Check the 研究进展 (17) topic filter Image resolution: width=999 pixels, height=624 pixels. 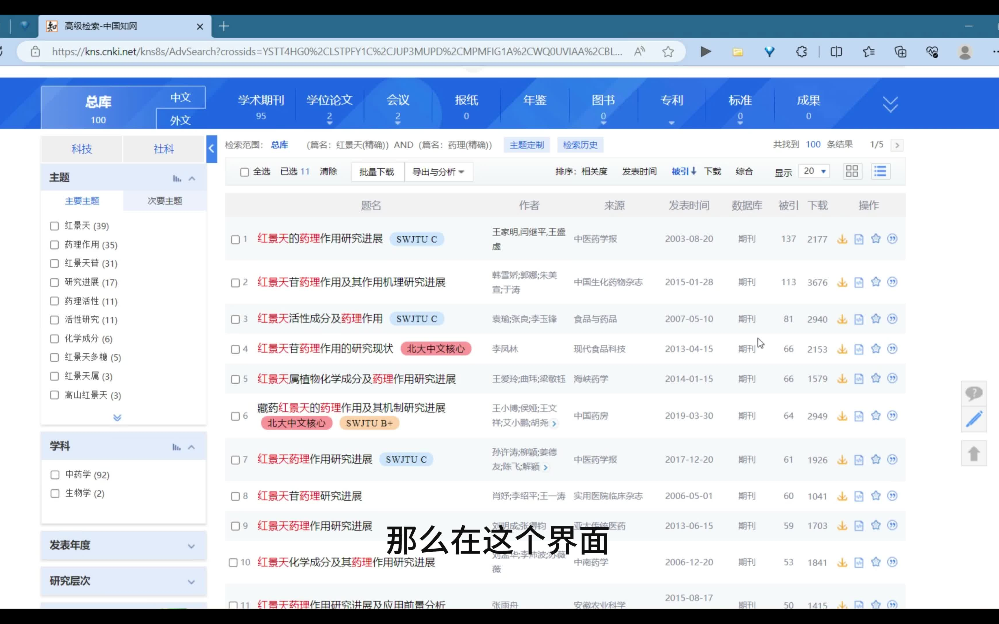pyautogui.click(x=54, y=282)
